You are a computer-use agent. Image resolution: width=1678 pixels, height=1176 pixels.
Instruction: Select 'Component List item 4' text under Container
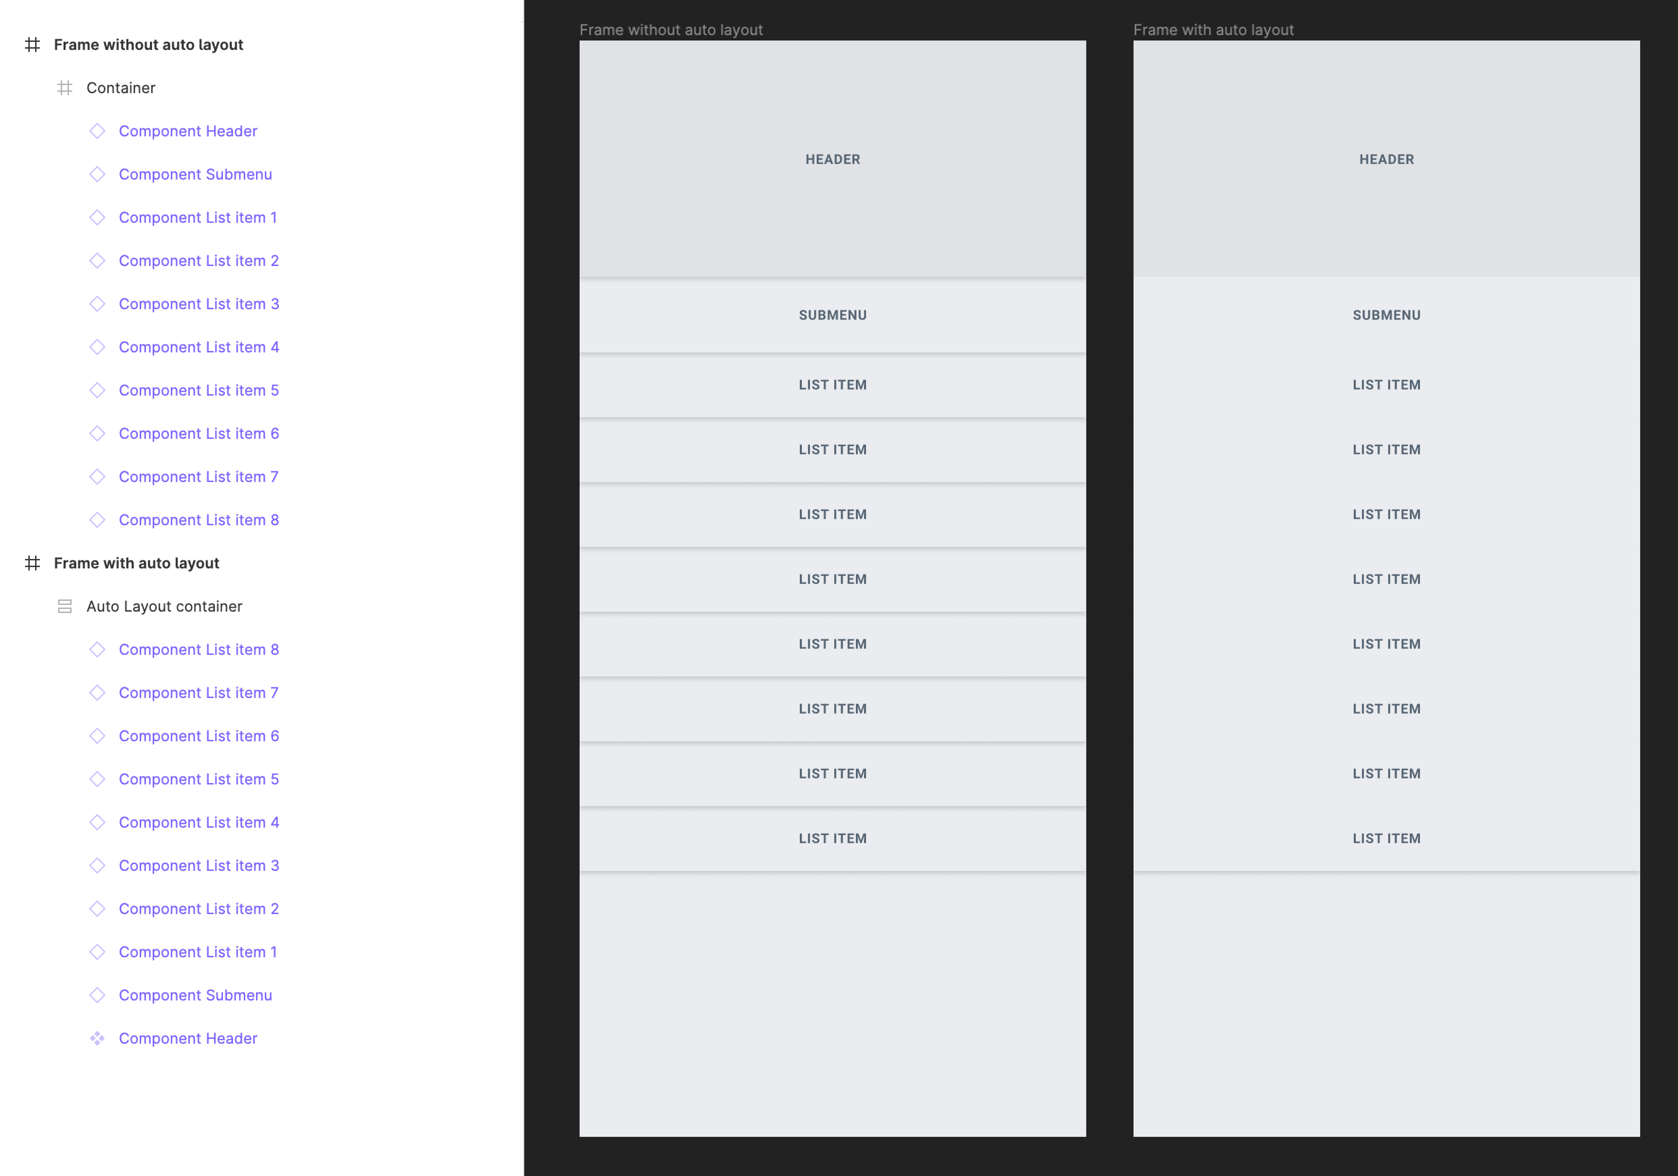[199, 347]
